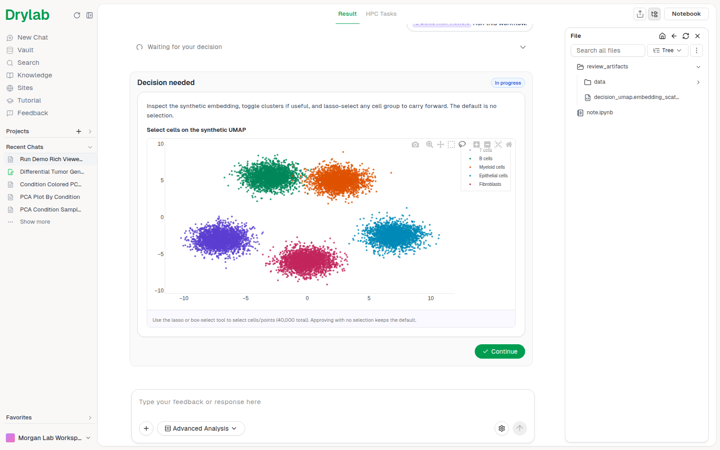This screenshot has width=720, height=450.
Task: Navigate back in the File panel
Action: 674,36
